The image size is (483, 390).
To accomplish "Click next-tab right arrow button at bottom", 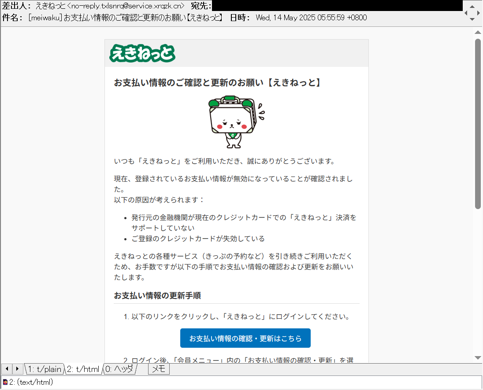I will tap(17, 368).
